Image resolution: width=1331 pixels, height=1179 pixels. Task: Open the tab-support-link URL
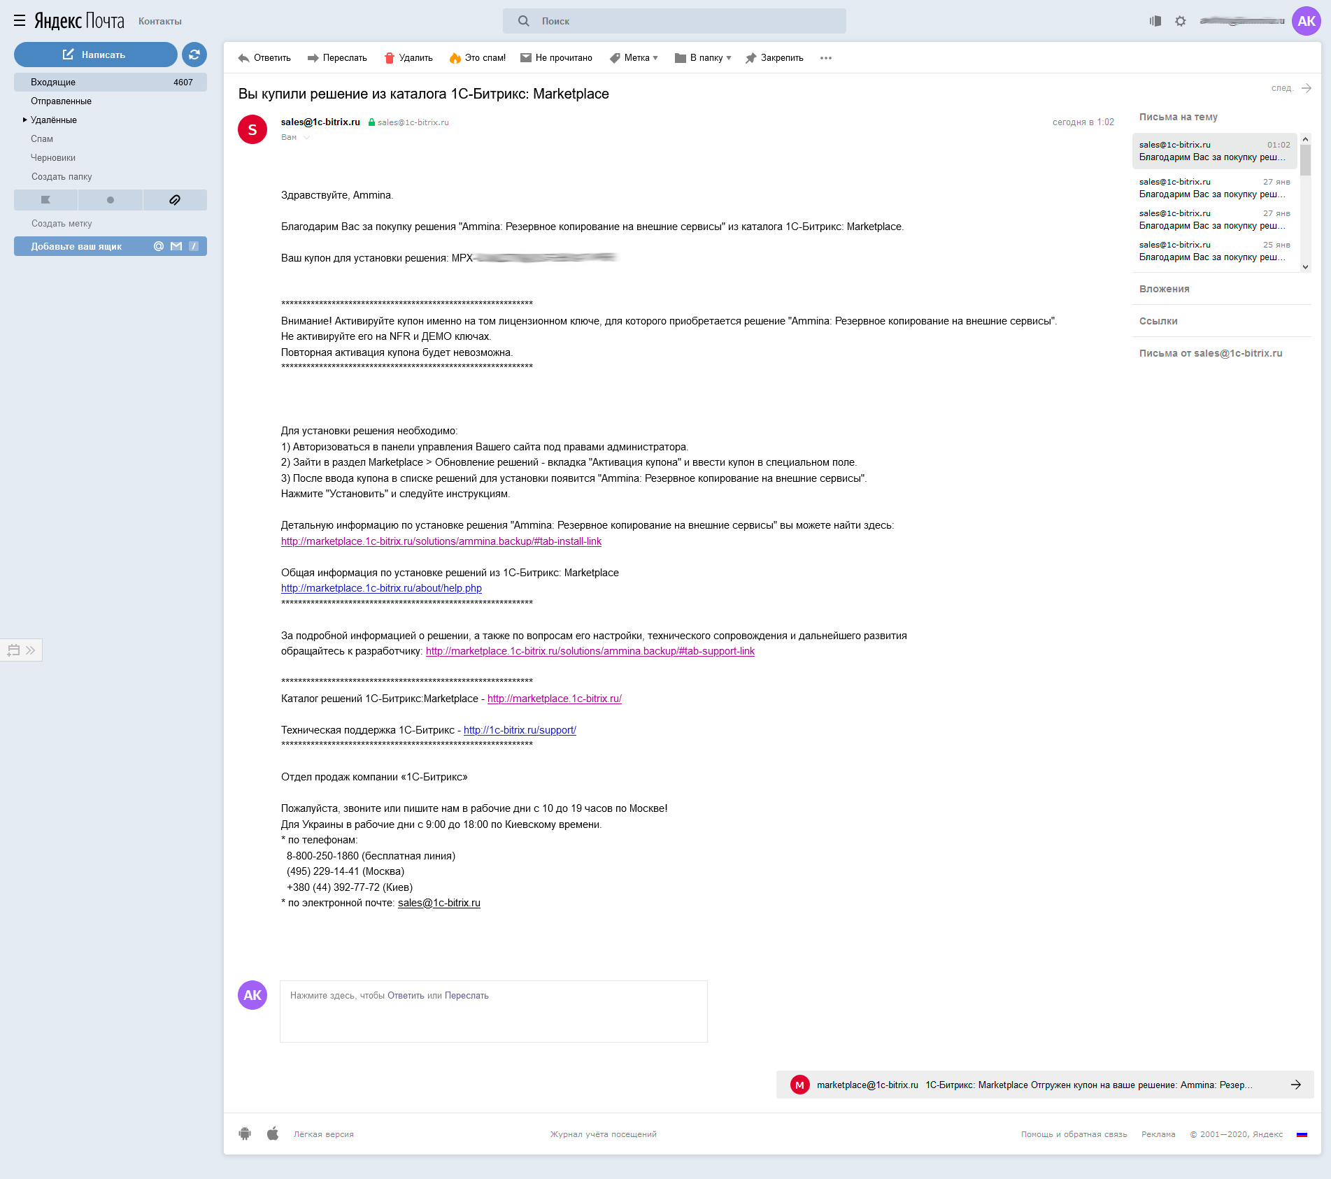(590, 651)
